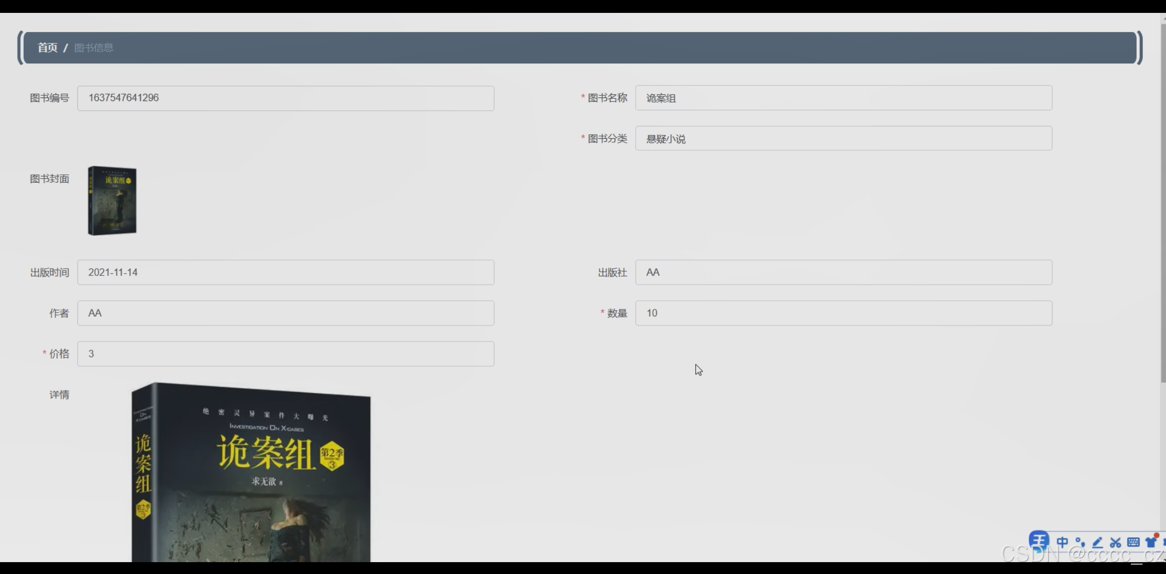
Task: Click the 图书编号 input field
Action: (x=285, y=98)
